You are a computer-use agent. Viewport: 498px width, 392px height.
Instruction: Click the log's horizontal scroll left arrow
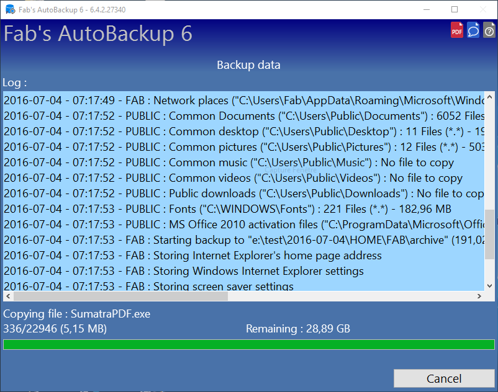point(8,296)
